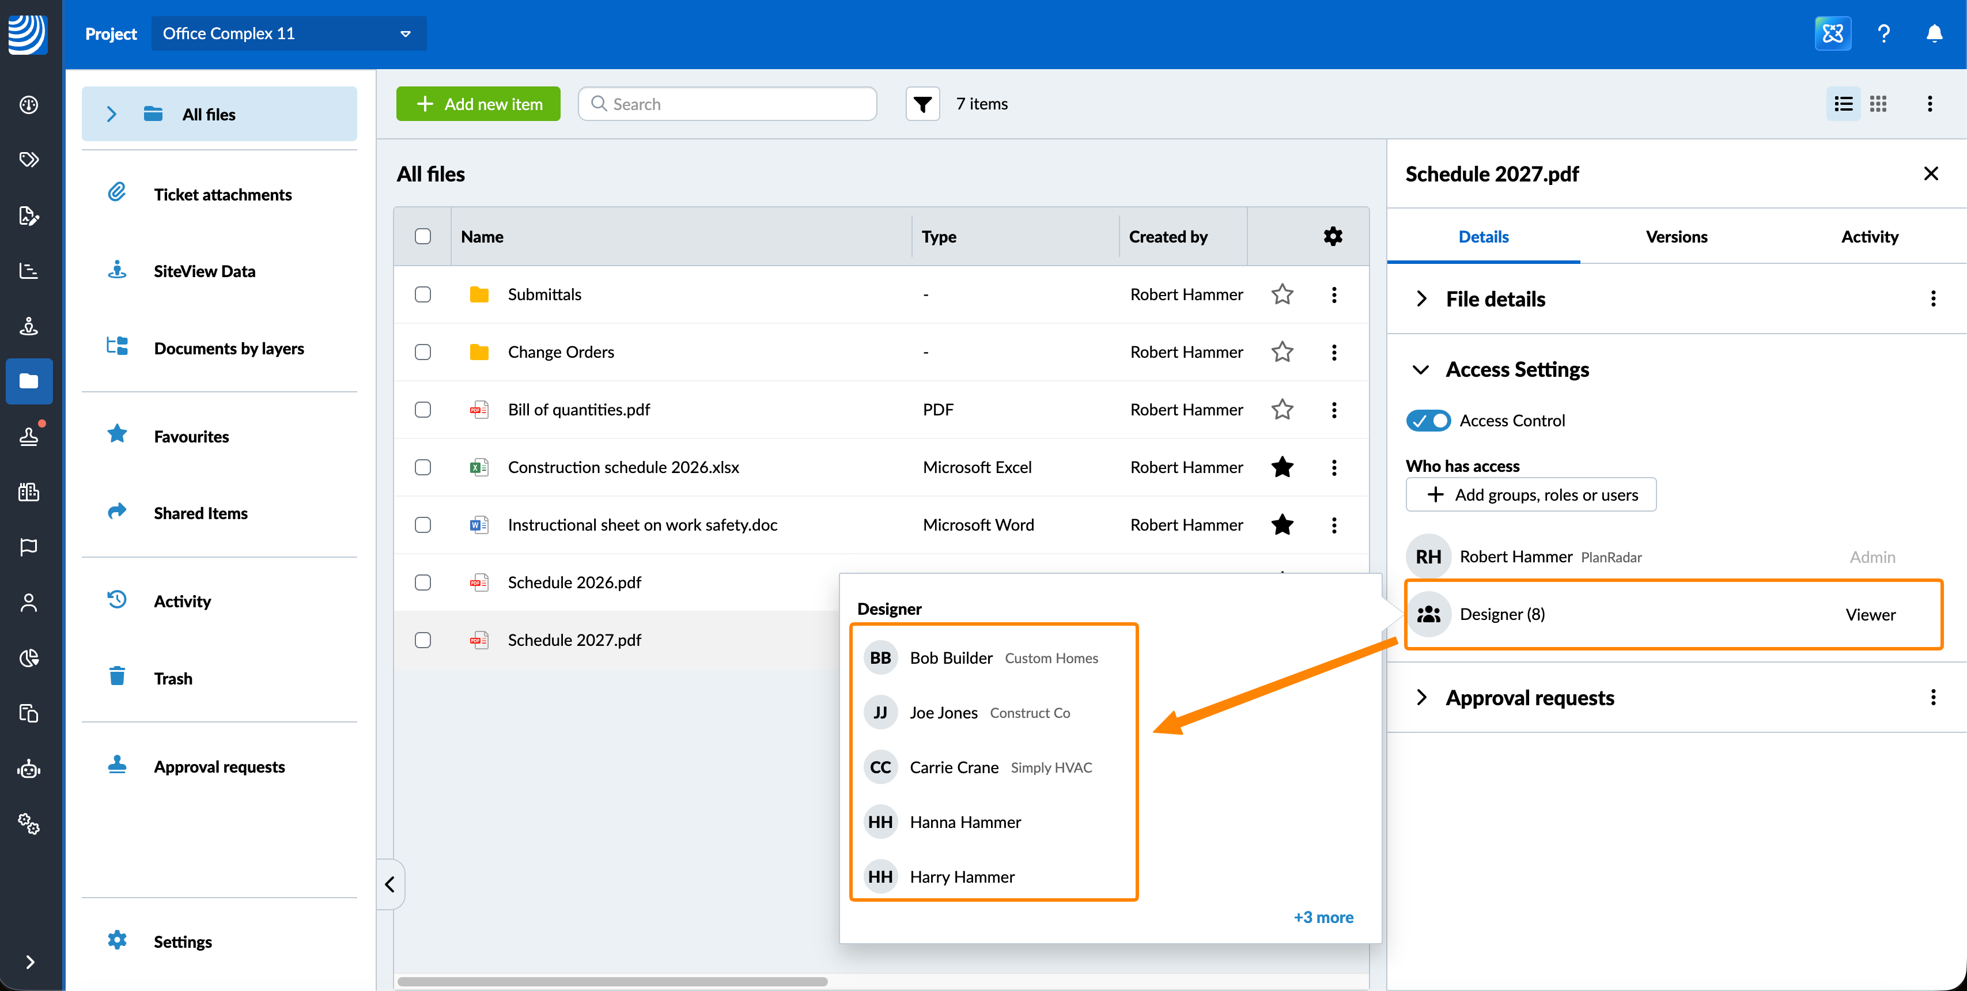Open the statistics pie chart icon in left rail
The height and width of the screenshot is (991, 1967).
(29, 658)
